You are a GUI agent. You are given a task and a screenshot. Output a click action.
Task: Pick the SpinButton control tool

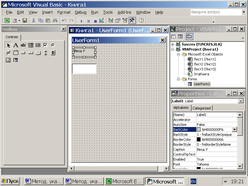pyautogui.click(x=53, y=53)
